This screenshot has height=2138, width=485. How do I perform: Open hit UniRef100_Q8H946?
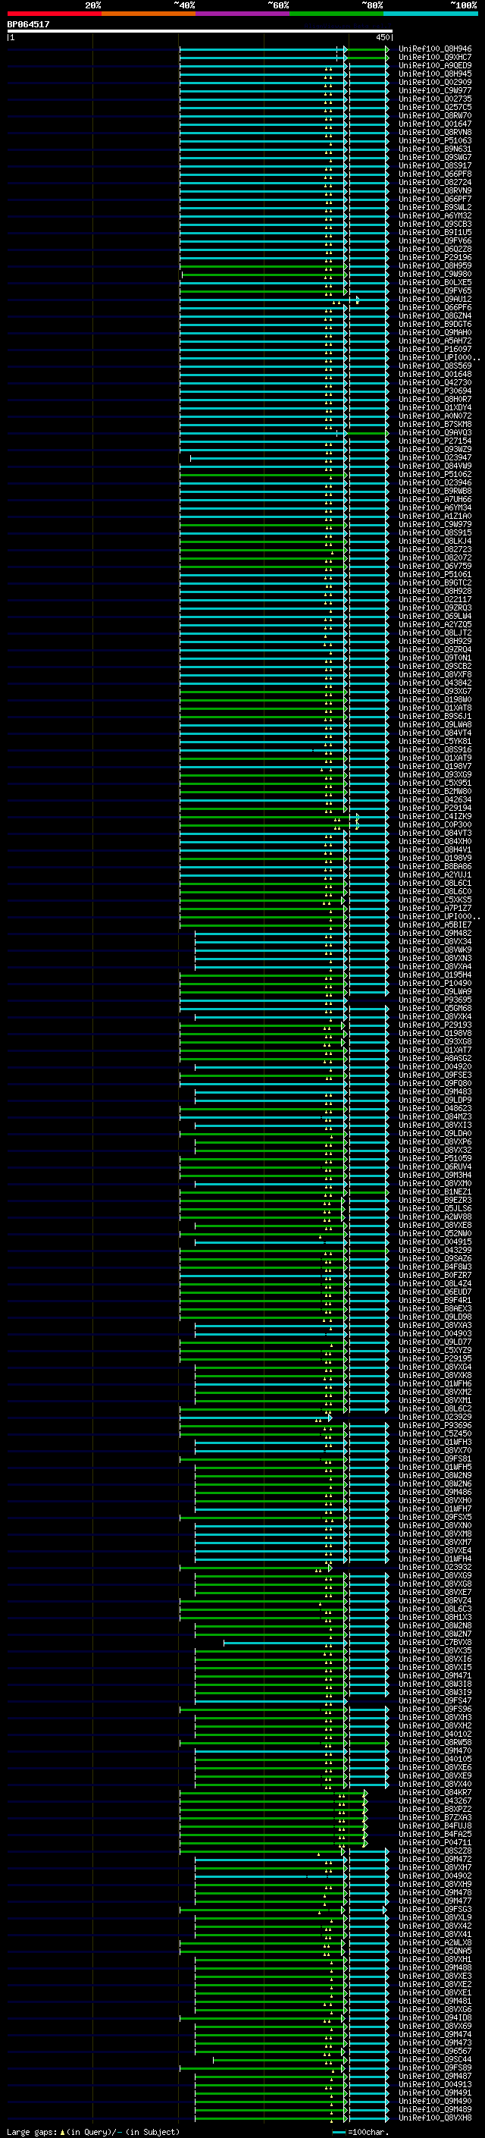coord(434,49)
